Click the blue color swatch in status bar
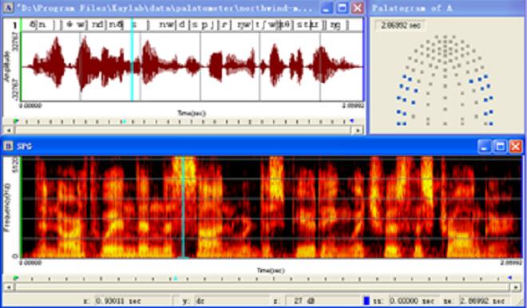 [x=367, y=301]
